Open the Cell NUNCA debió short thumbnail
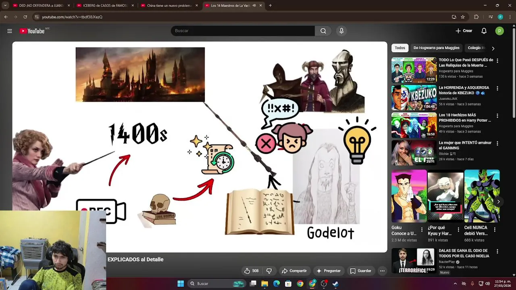Viewport: 516px width, 290px height. pyautogui.click(x=482, y=196)
